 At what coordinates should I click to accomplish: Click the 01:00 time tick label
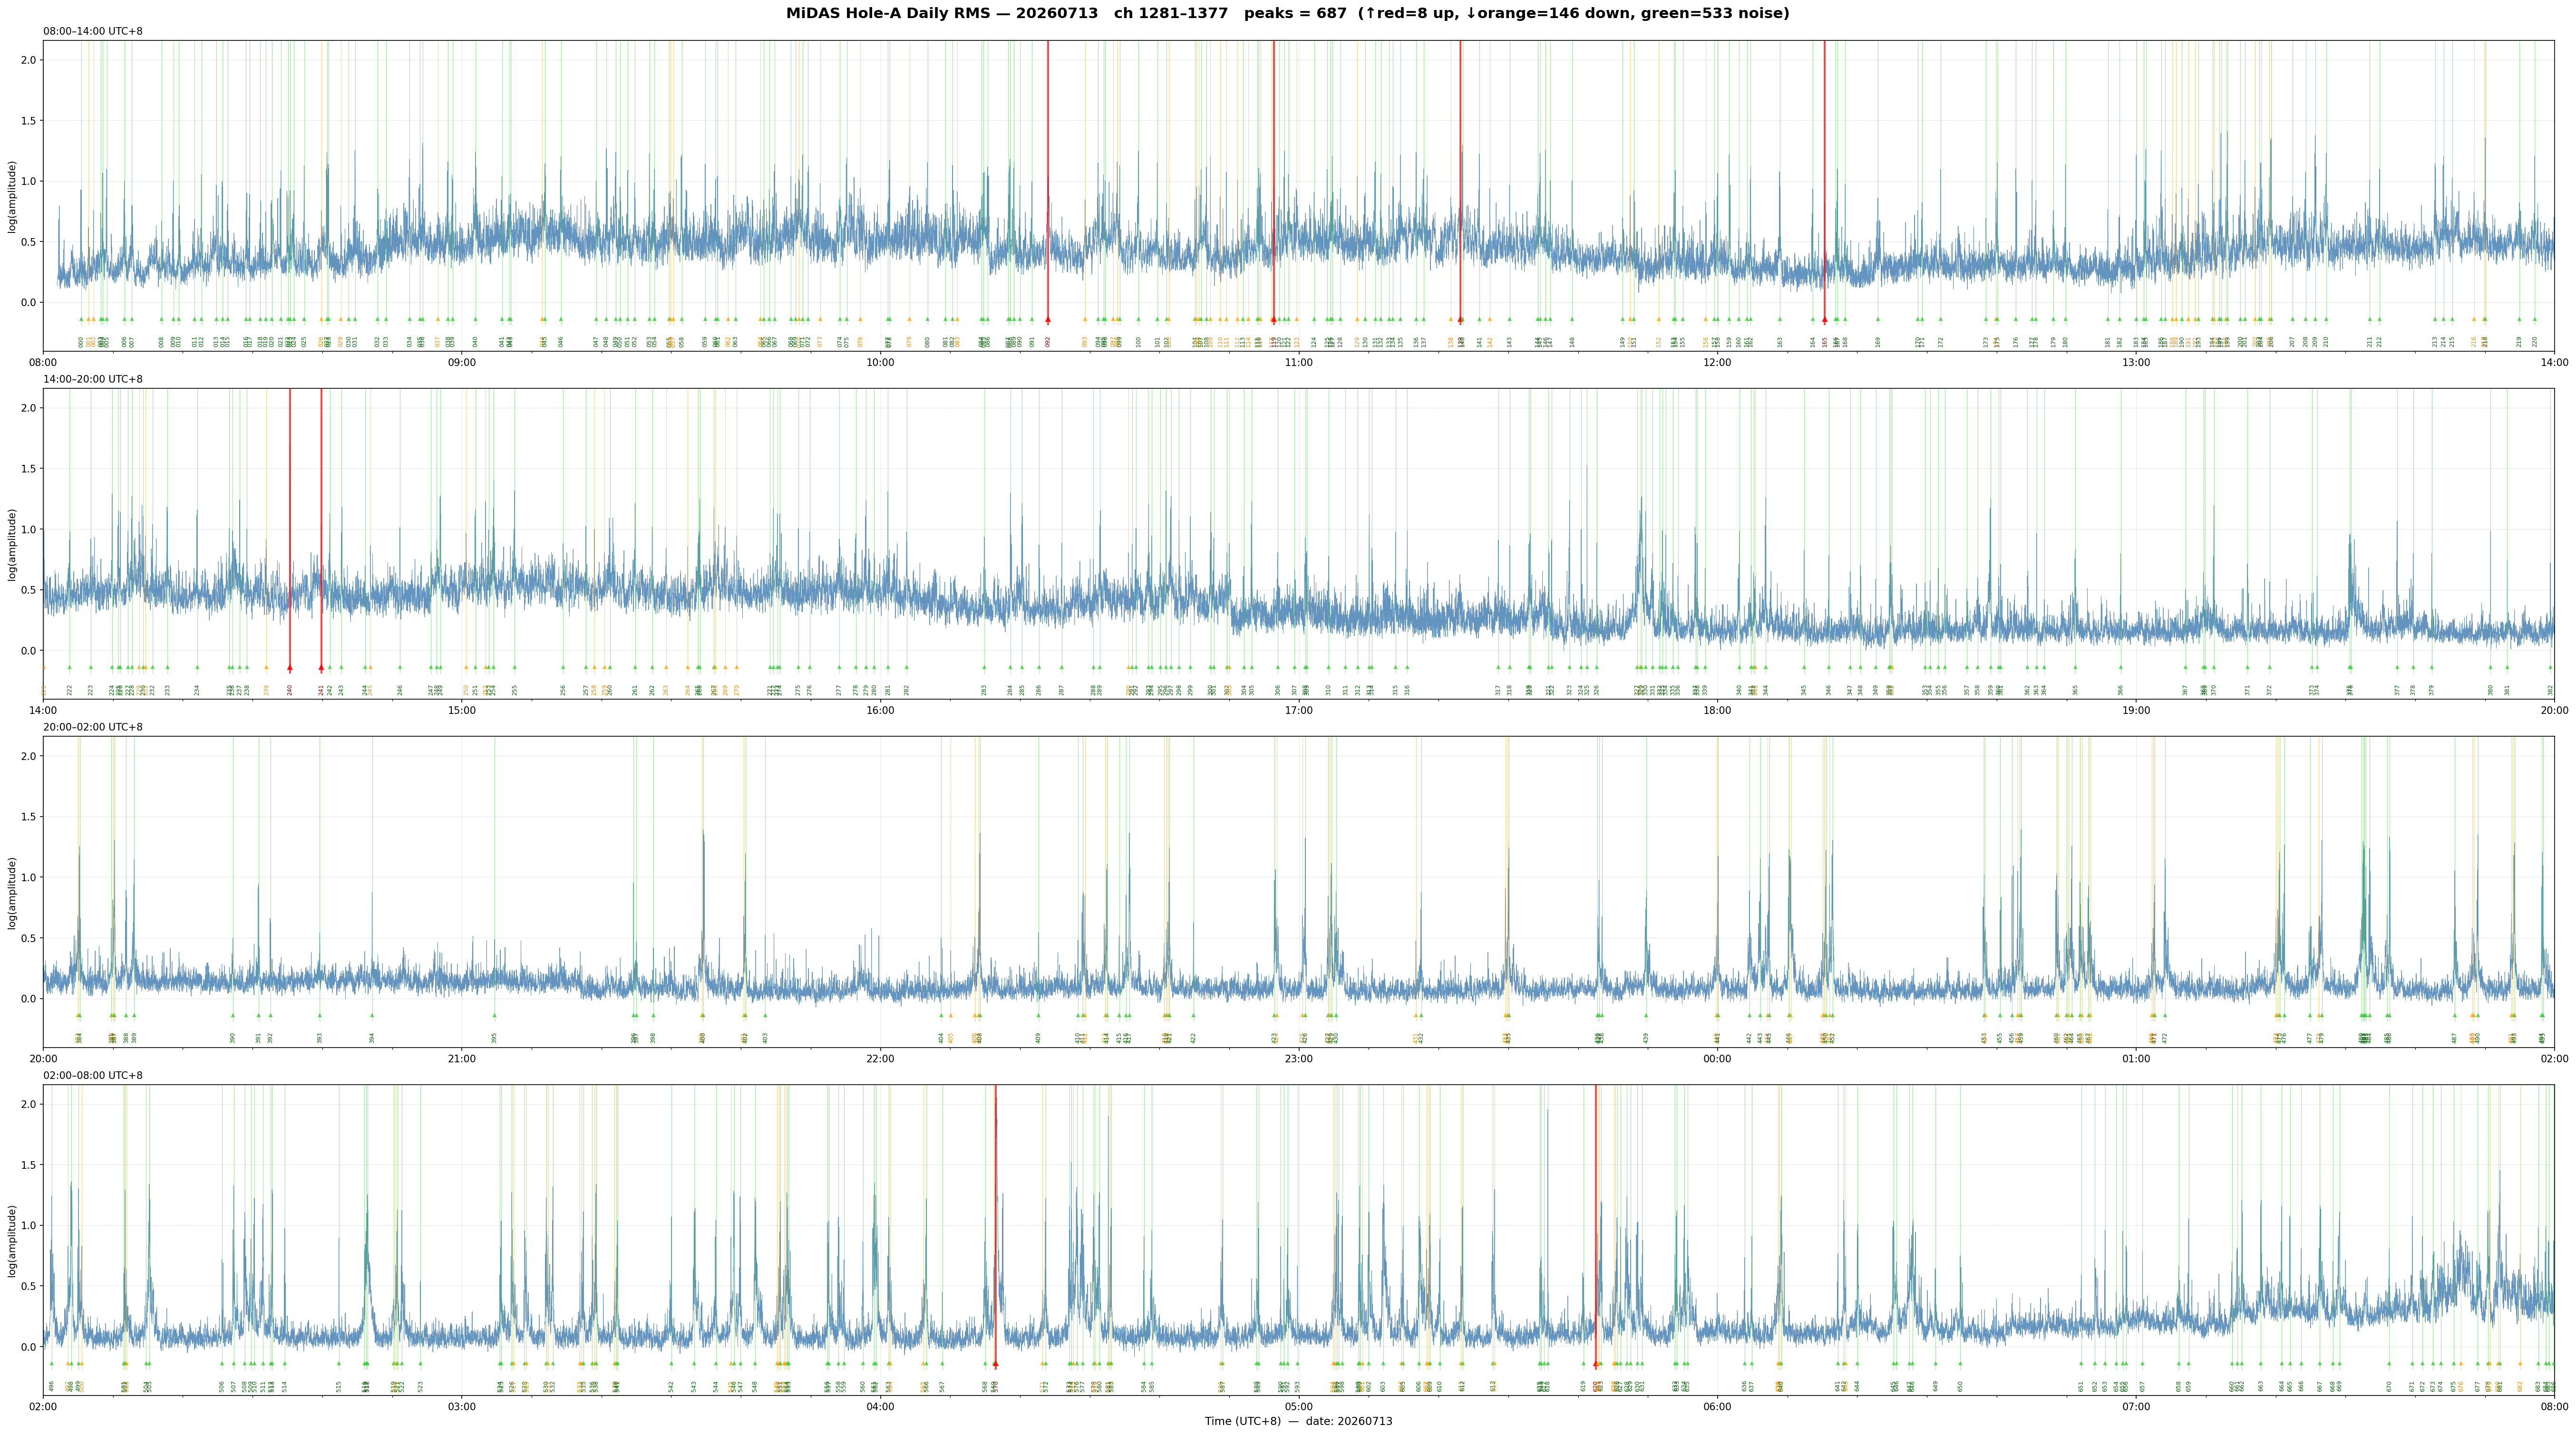tap(2135, 1058)
